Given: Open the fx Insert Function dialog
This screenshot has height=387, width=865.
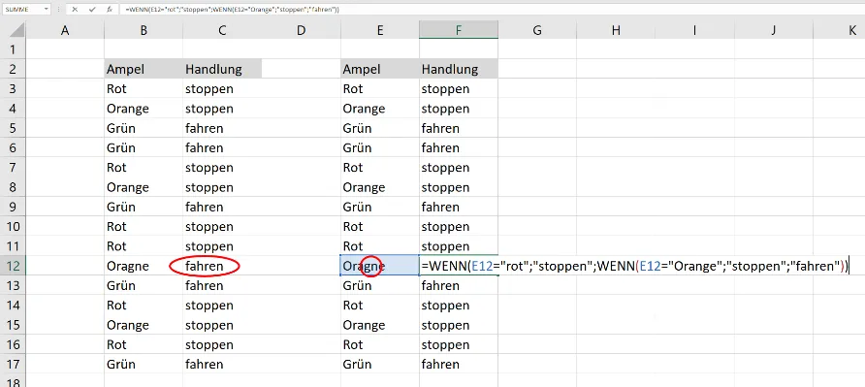Looking at the screenshot, I should click(x=110, y=10).
